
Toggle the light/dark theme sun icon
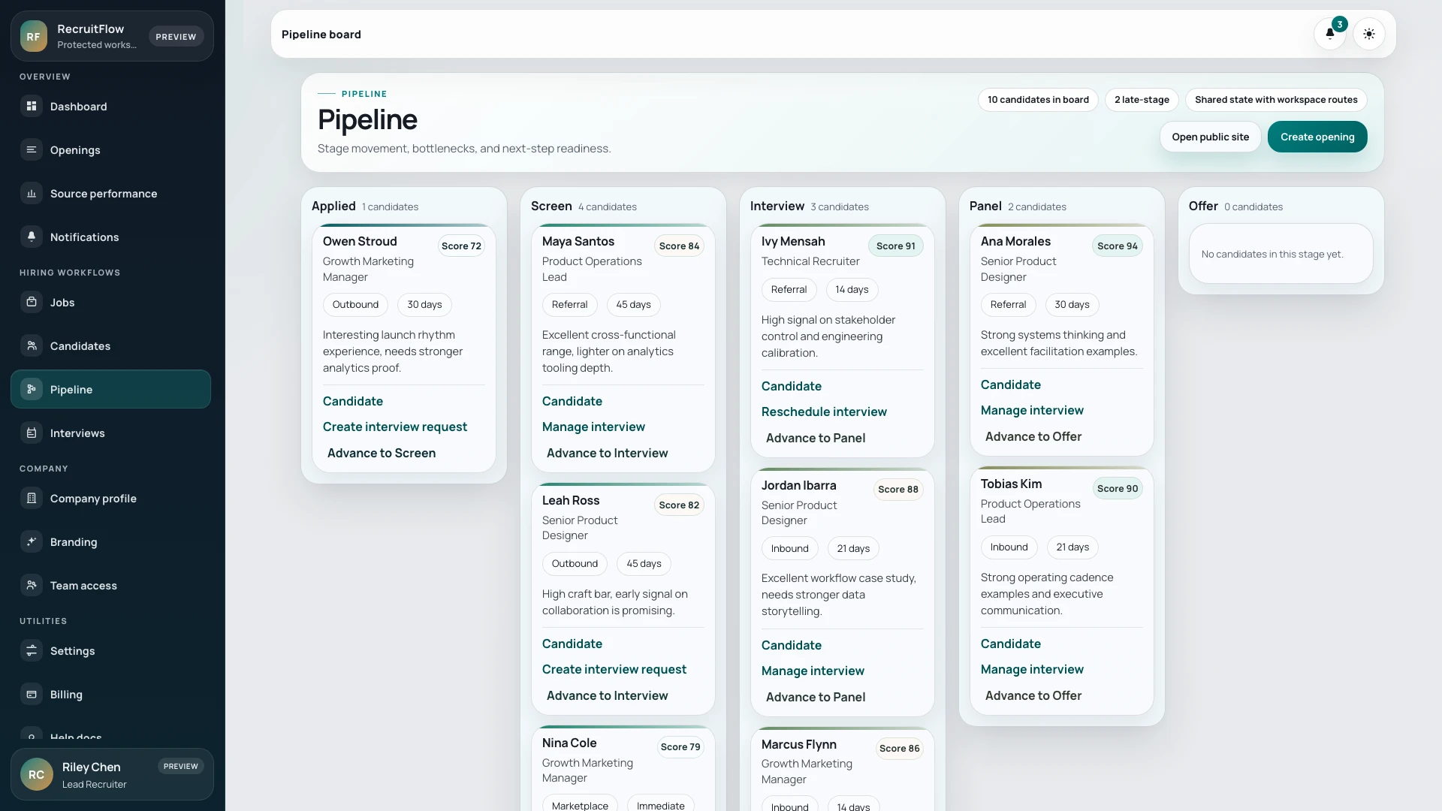point(1369,34)
